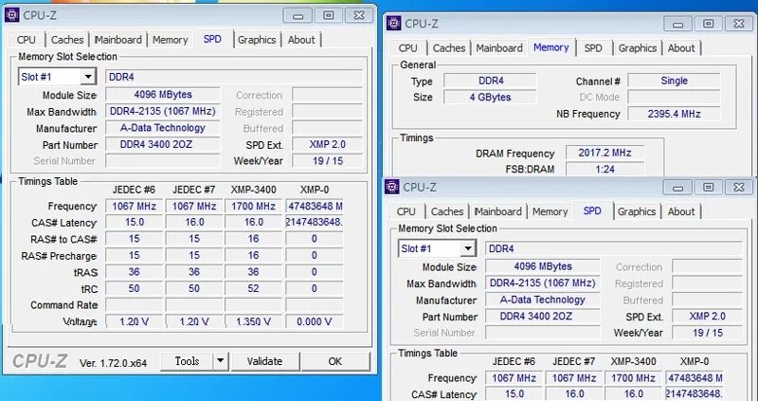The image size is (758, 401).
Task: Open Mainboard tab in top-right Memory window
Action: click(x=499, y=48)
